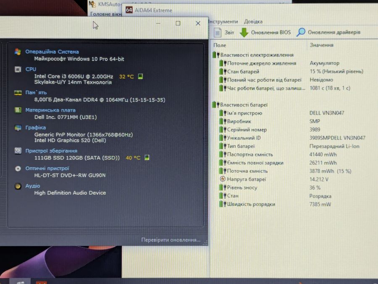Click the SSD temperature indicator icon
Image resolution: width=378 pixels, height=284 pixels.
tap(147, 158)
